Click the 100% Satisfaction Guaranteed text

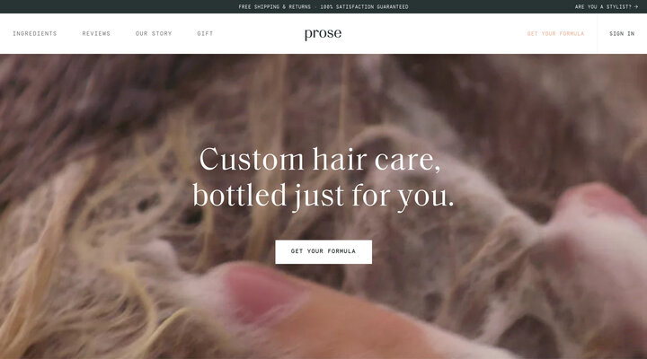[x=364, y=6]
